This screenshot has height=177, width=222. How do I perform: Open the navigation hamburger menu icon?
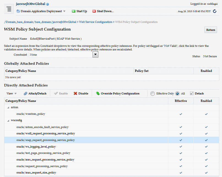9,9
